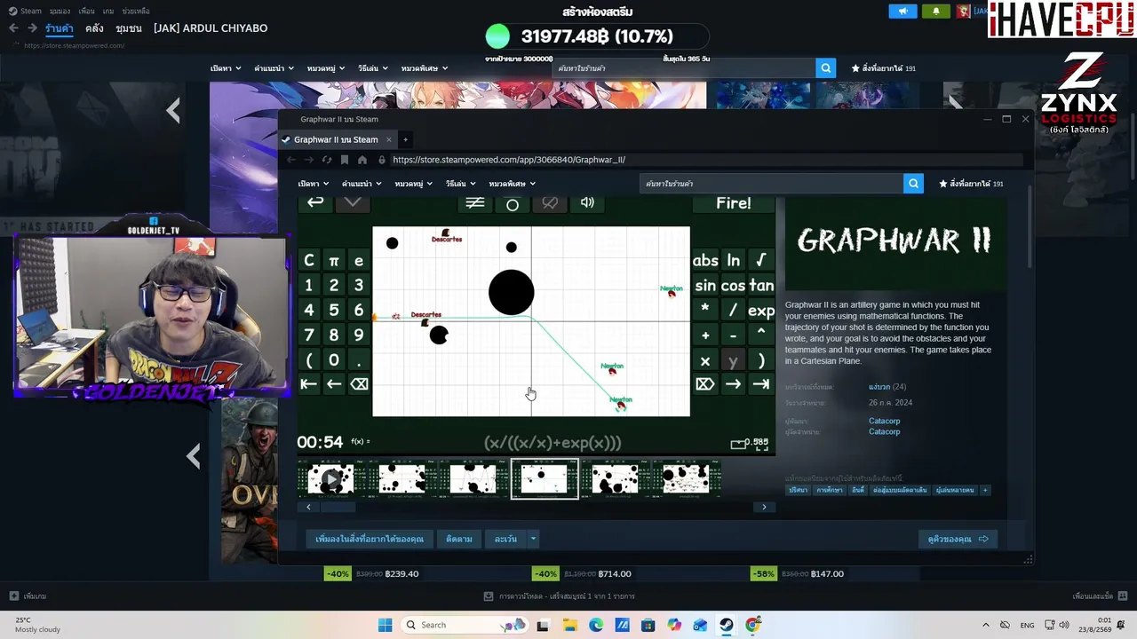Viewport: 1137px width, 639px height.
Task: Open the Catacorp developer link
Action: (884, 422)
